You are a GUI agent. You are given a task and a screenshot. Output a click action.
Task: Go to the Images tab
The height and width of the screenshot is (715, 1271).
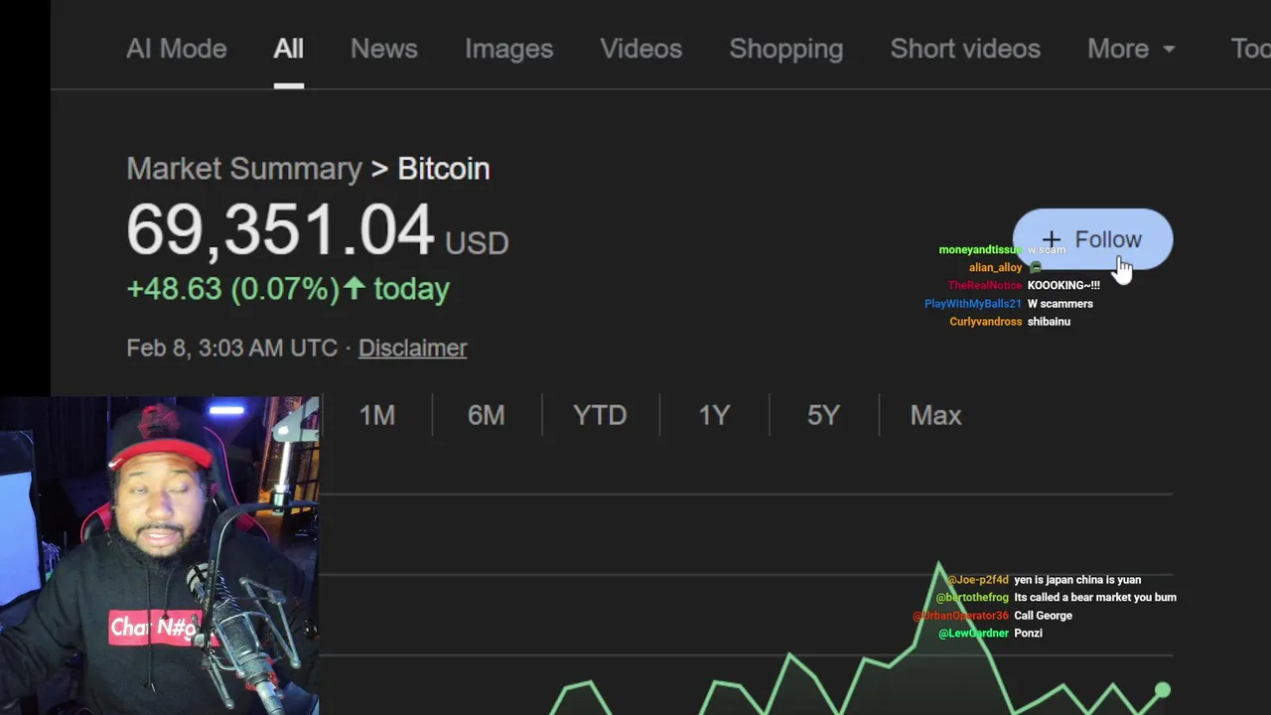pos(508,49)
